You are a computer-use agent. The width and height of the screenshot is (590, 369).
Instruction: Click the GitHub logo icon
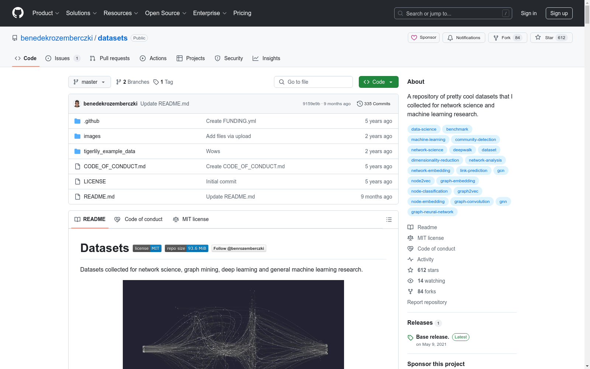click(18, 13)
